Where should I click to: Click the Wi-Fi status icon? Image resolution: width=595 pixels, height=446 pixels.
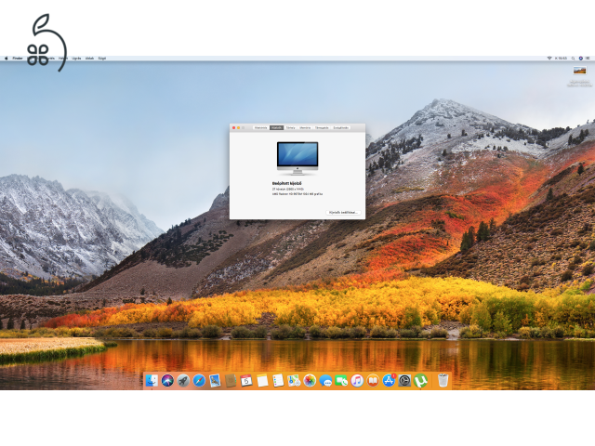[x=549, y=59]
